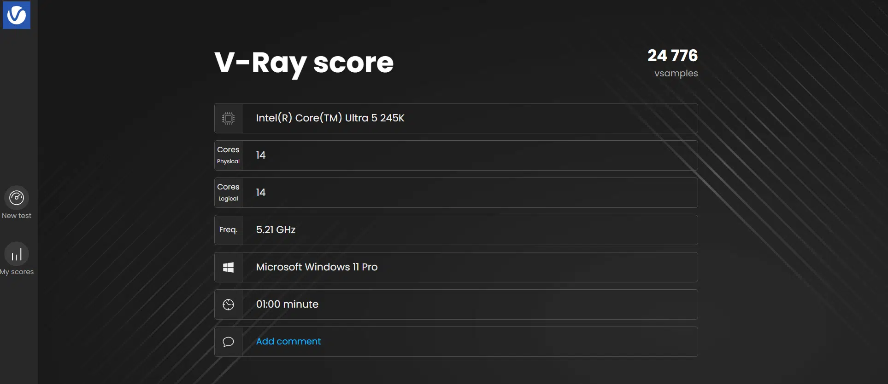Click the CPU chip icon
888x384 pixels.
click(228, 118)
